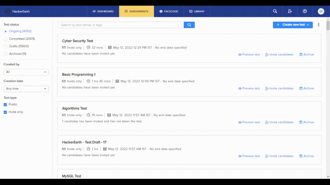This screenshot has width=330, height=185.
Task: Click the blue search magnifier button
Action: point(189,25)
